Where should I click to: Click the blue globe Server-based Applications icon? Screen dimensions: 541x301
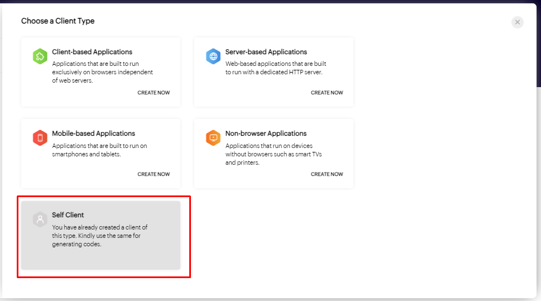[213, 56]
